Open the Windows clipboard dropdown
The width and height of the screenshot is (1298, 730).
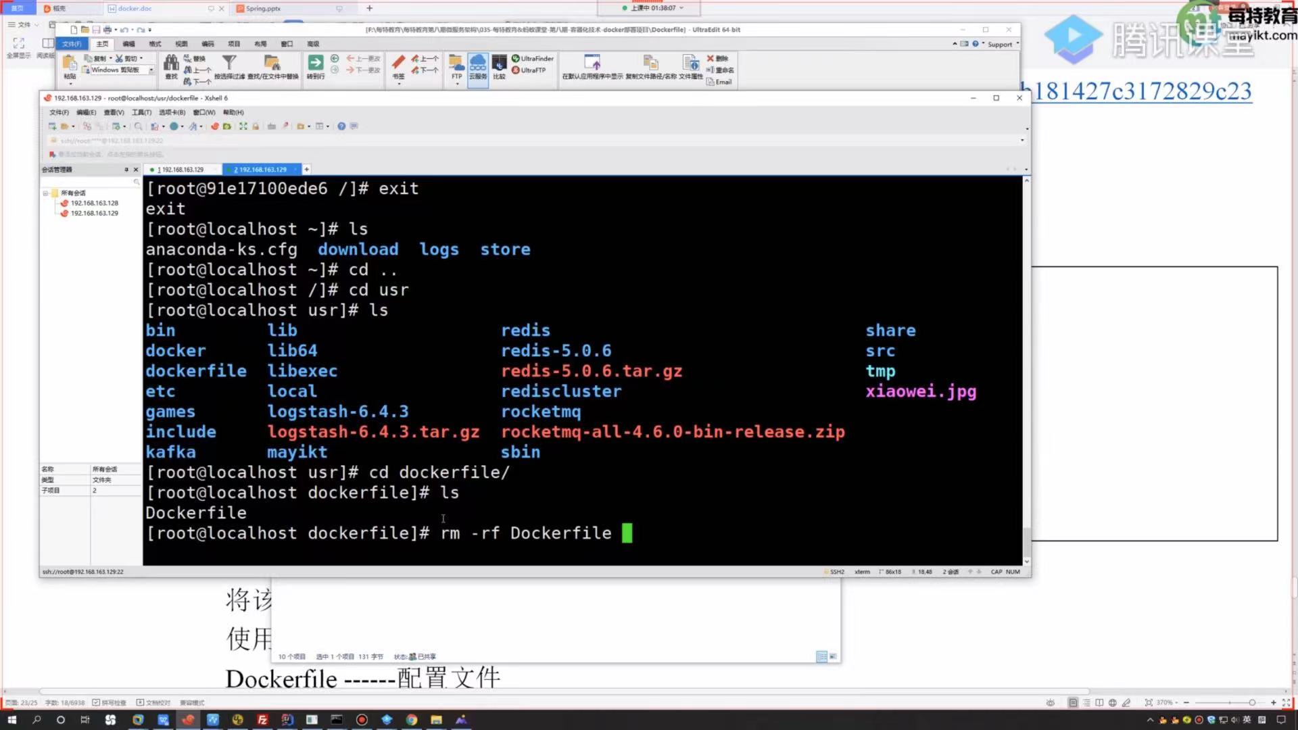[151, 70]
